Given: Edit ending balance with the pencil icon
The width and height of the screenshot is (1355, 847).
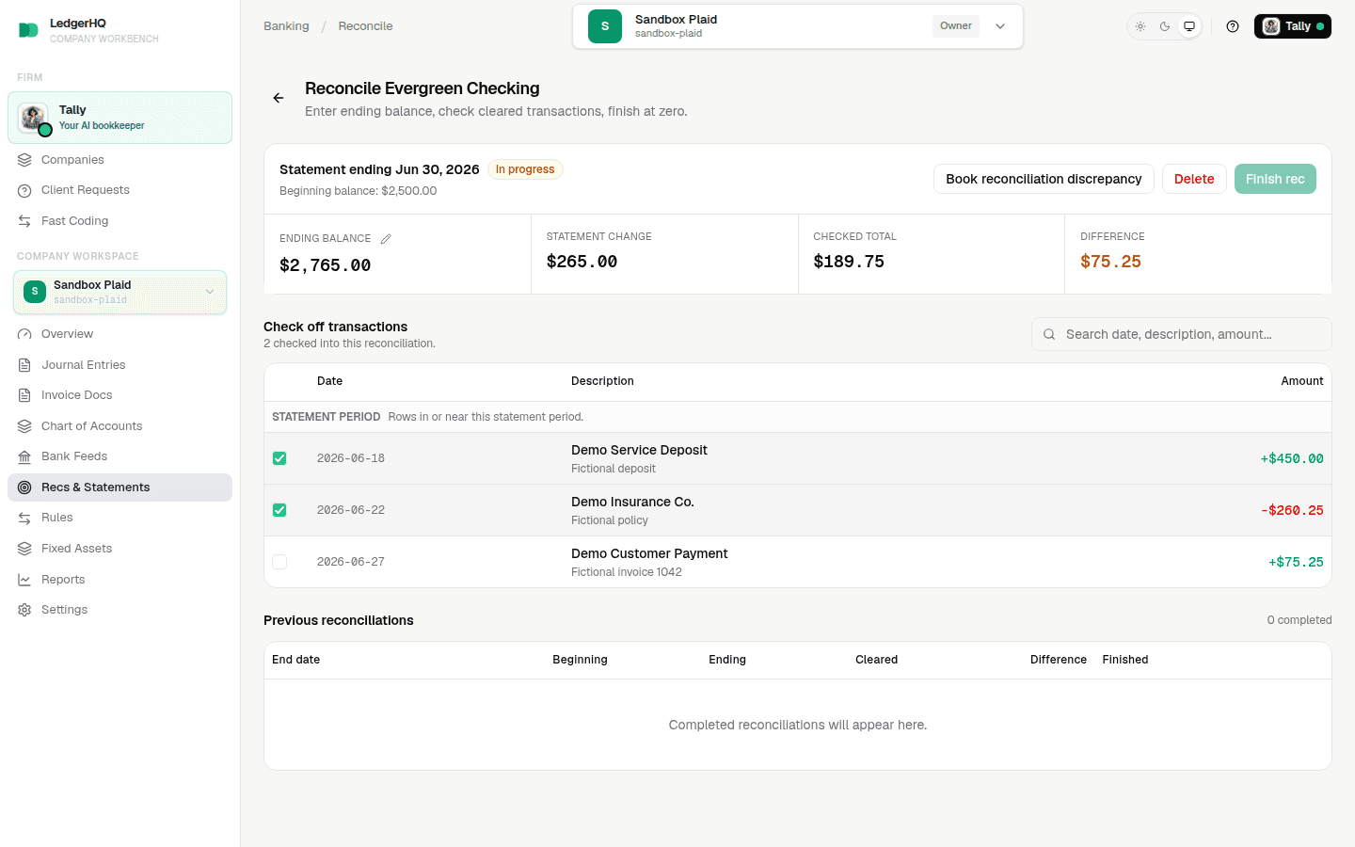Looking at the screenshot, I should pyautogui.click(x=386, y=239).
